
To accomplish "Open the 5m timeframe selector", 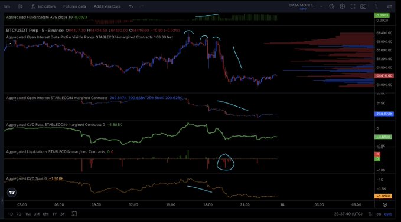I will point(7,6).
